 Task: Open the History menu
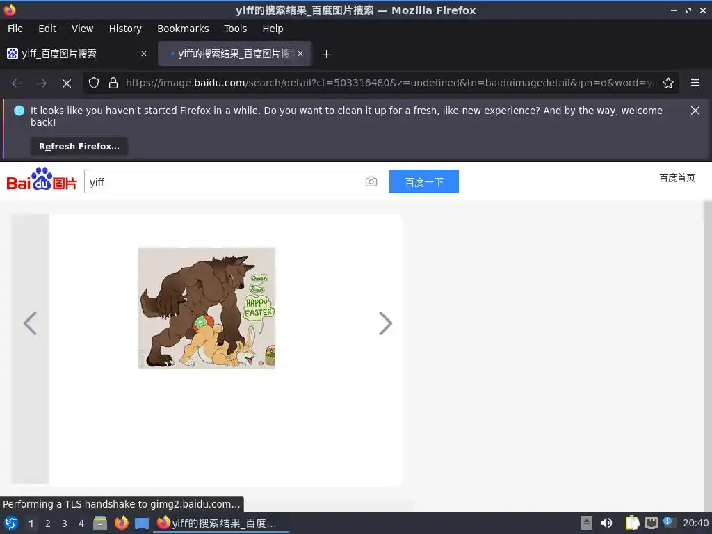[125, 29]
